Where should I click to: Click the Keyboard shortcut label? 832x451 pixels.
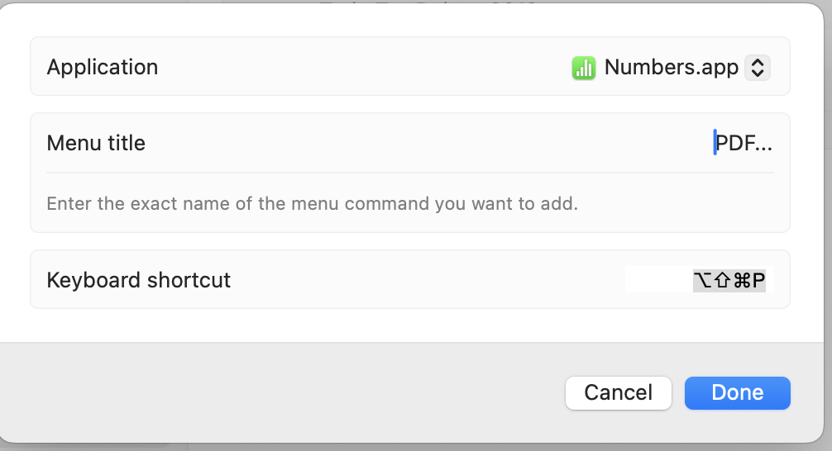coord(139,280)
